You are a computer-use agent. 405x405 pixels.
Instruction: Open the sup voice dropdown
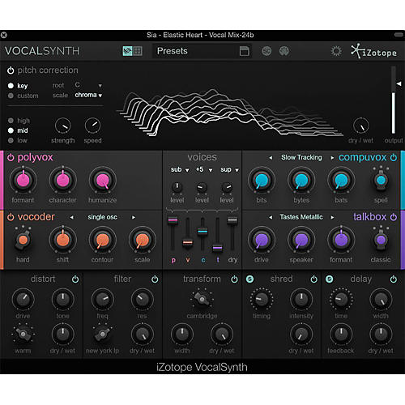[x=229, y=169]
